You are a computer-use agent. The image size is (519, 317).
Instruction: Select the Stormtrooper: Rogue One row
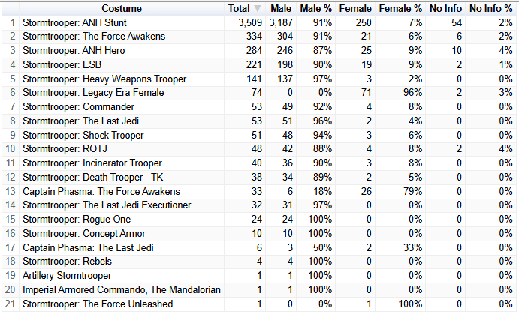pyautogui.click(x=260, y=220)
